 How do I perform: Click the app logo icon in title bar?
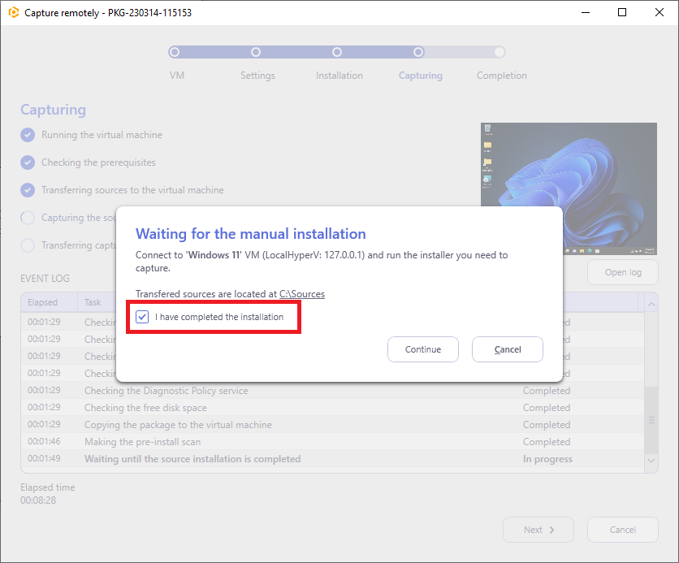pos(14,12)
